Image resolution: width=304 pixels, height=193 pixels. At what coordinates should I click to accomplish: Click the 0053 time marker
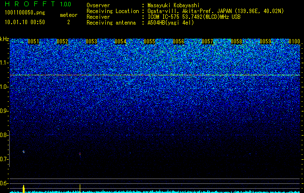coord(91,41)
